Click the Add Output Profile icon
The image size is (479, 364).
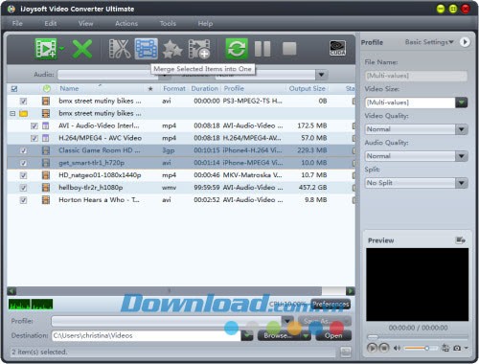[199, 49]
